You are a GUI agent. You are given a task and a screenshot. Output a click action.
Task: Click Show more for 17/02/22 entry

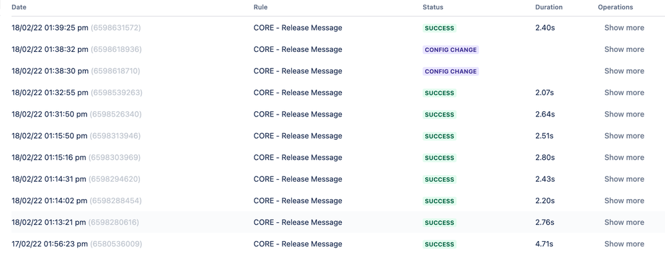pos(624,244)
